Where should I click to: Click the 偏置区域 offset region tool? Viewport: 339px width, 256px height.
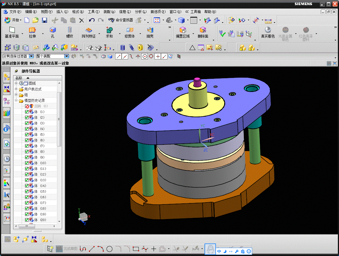click(183, 32)
